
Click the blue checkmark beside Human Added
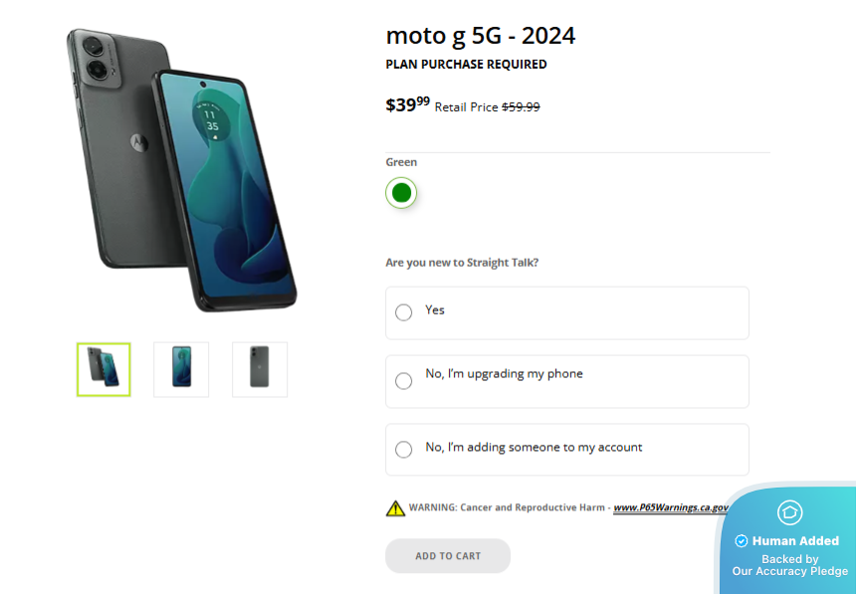tap(741, 541)
